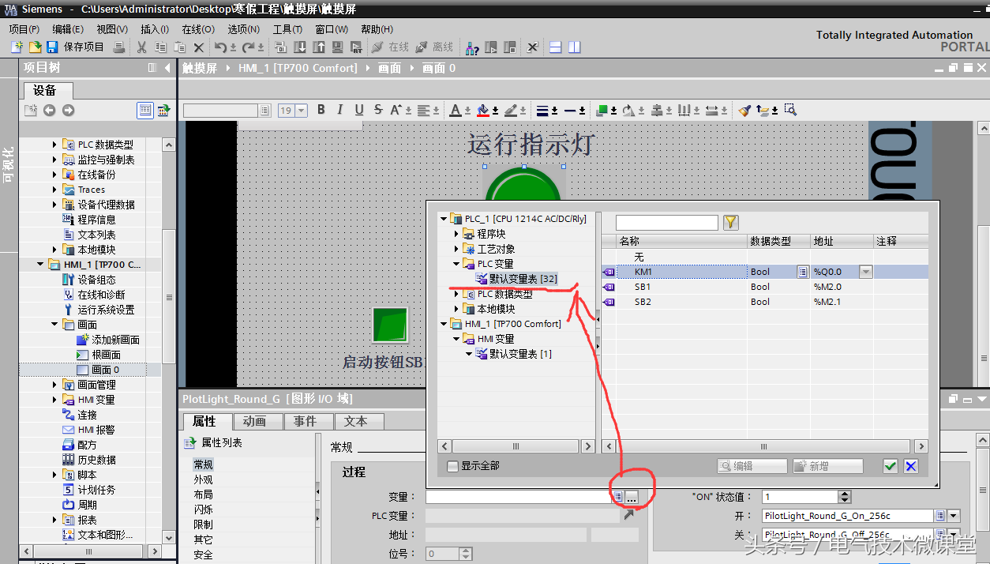Image resolution: width=990 pixels, height=564 pixels.
Task: Open the green bring-to-front color dropdown
Action: (613, 111)
